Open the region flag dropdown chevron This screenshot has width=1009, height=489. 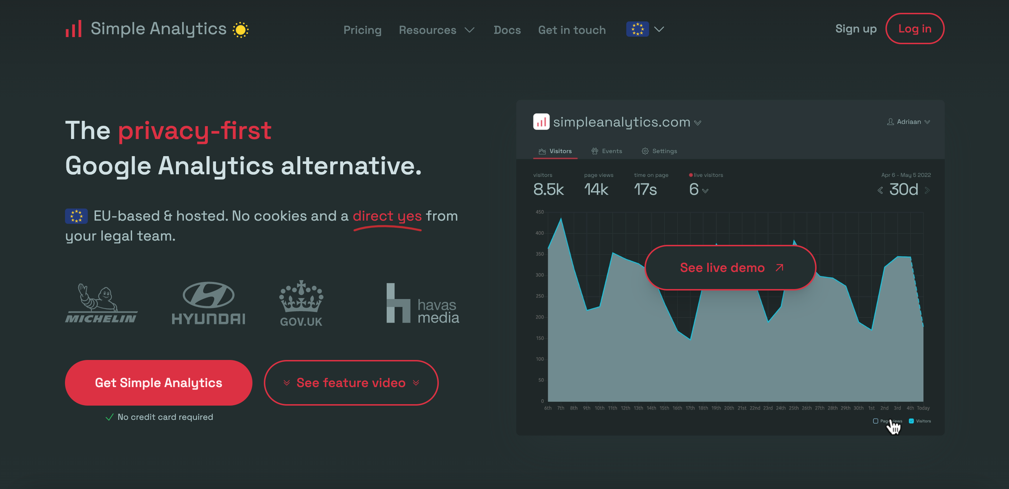click(x=659, y=29)
